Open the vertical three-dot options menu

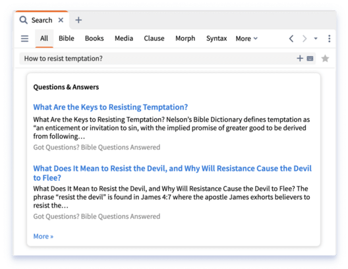click(329, 39)
